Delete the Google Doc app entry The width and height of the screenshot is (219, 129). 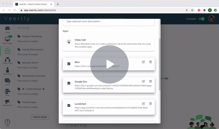(150, 81)
